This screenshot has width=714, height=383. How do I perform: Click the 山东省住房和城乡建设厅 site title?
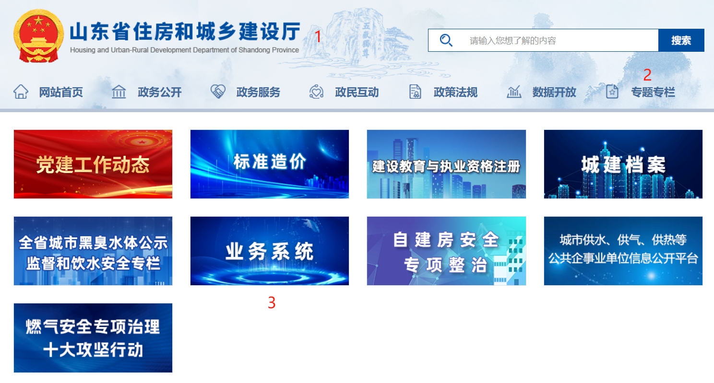tap(185, 33)
